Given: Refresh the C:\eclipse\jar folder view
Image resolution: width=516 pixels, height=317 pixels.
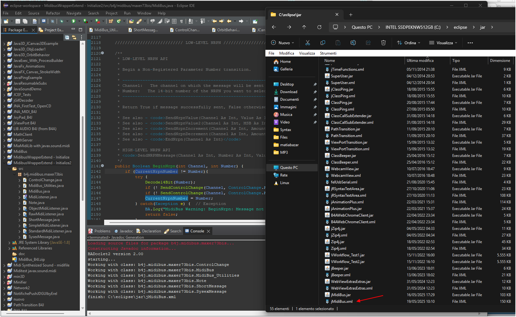Looking at the screenshot, I should (x=319, y=27).
